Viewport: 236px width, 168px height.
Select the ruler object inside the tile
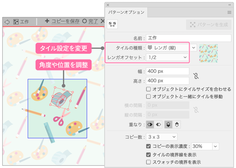[x=49, y=132]
